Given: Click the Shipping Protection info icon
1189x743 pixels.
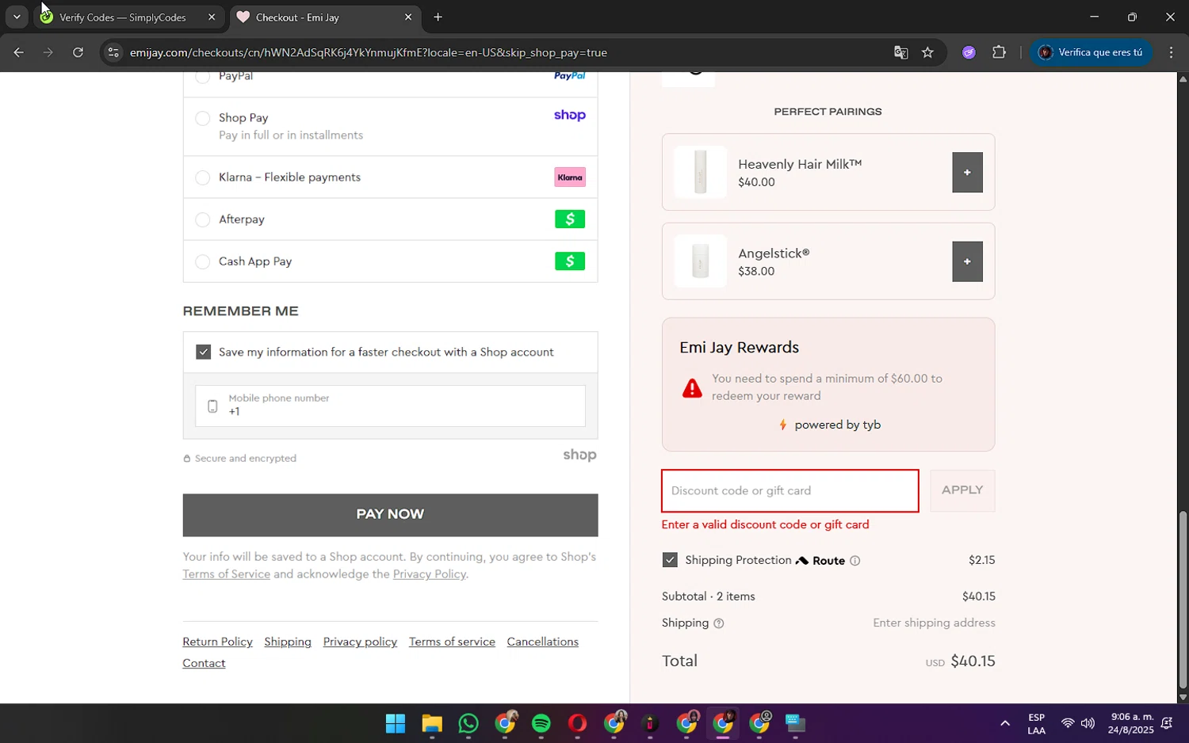Looking at the screenshot, I should click(x=854, y=561).
